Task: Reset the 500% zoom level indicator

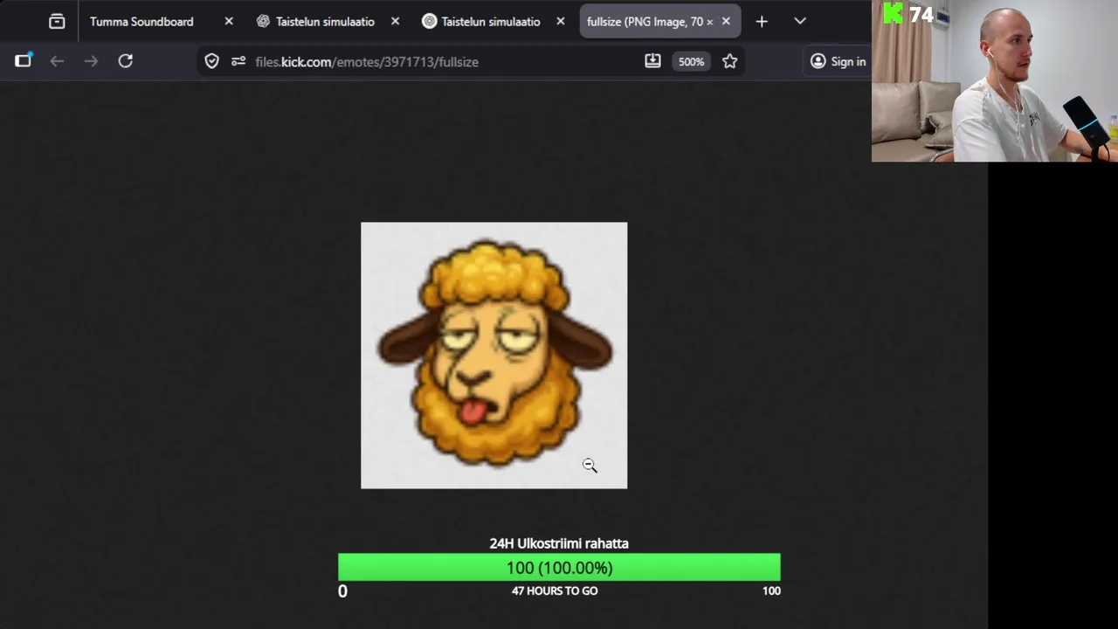Action: click(691, 61)
